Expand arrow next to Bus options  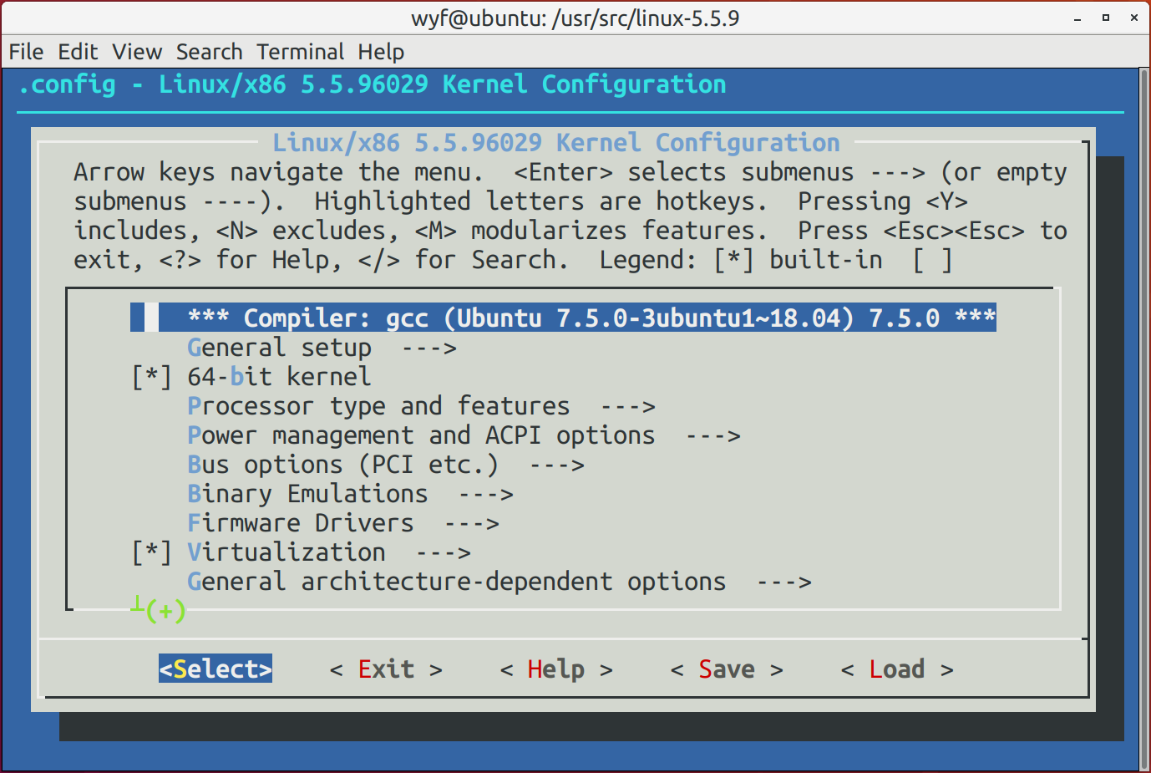pos(557,465)
